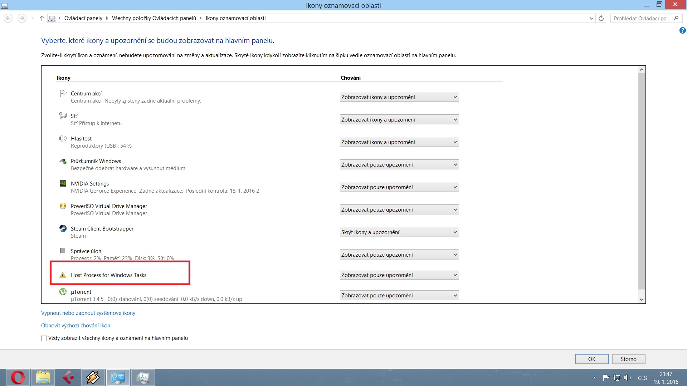Expand the Steam Client Bootstrapper behavior dropdown
Viewport: 687px width, 386px height.
click(399, 232)
